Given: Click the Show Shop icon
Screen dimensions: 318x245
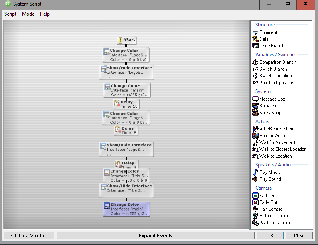Looking at the screenshot, I should (x=255, y=113).
